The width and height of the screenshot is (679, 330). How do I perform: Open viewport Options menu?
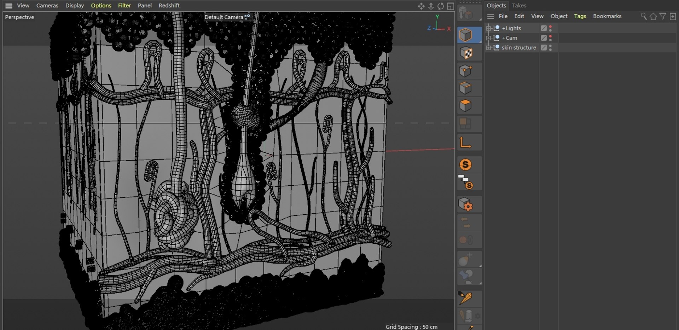[x=101, y=6]
